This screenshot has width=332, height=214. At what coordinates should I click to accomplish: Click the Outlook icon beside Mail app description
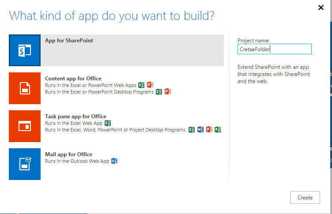click(114, 161)
